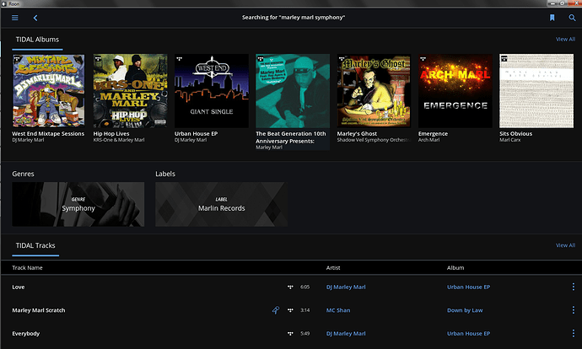This screenshot has width=582, height=349.
Task: Select the TIDAL Albums tab
Action: 37,40
